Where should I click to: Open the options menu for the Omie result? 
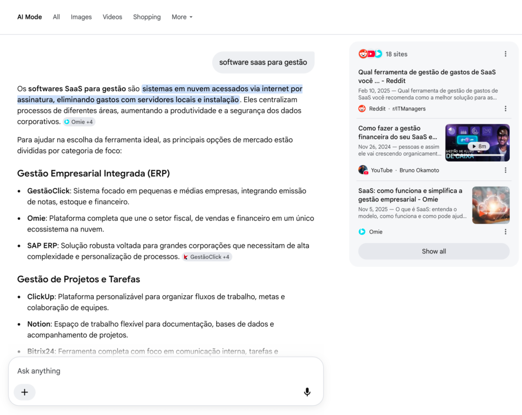(x=505, y=232)
